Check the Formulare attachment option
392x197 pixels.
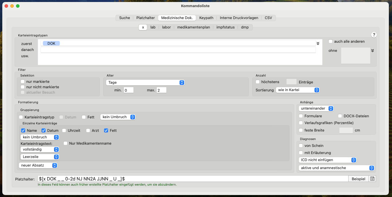(301, 116)
